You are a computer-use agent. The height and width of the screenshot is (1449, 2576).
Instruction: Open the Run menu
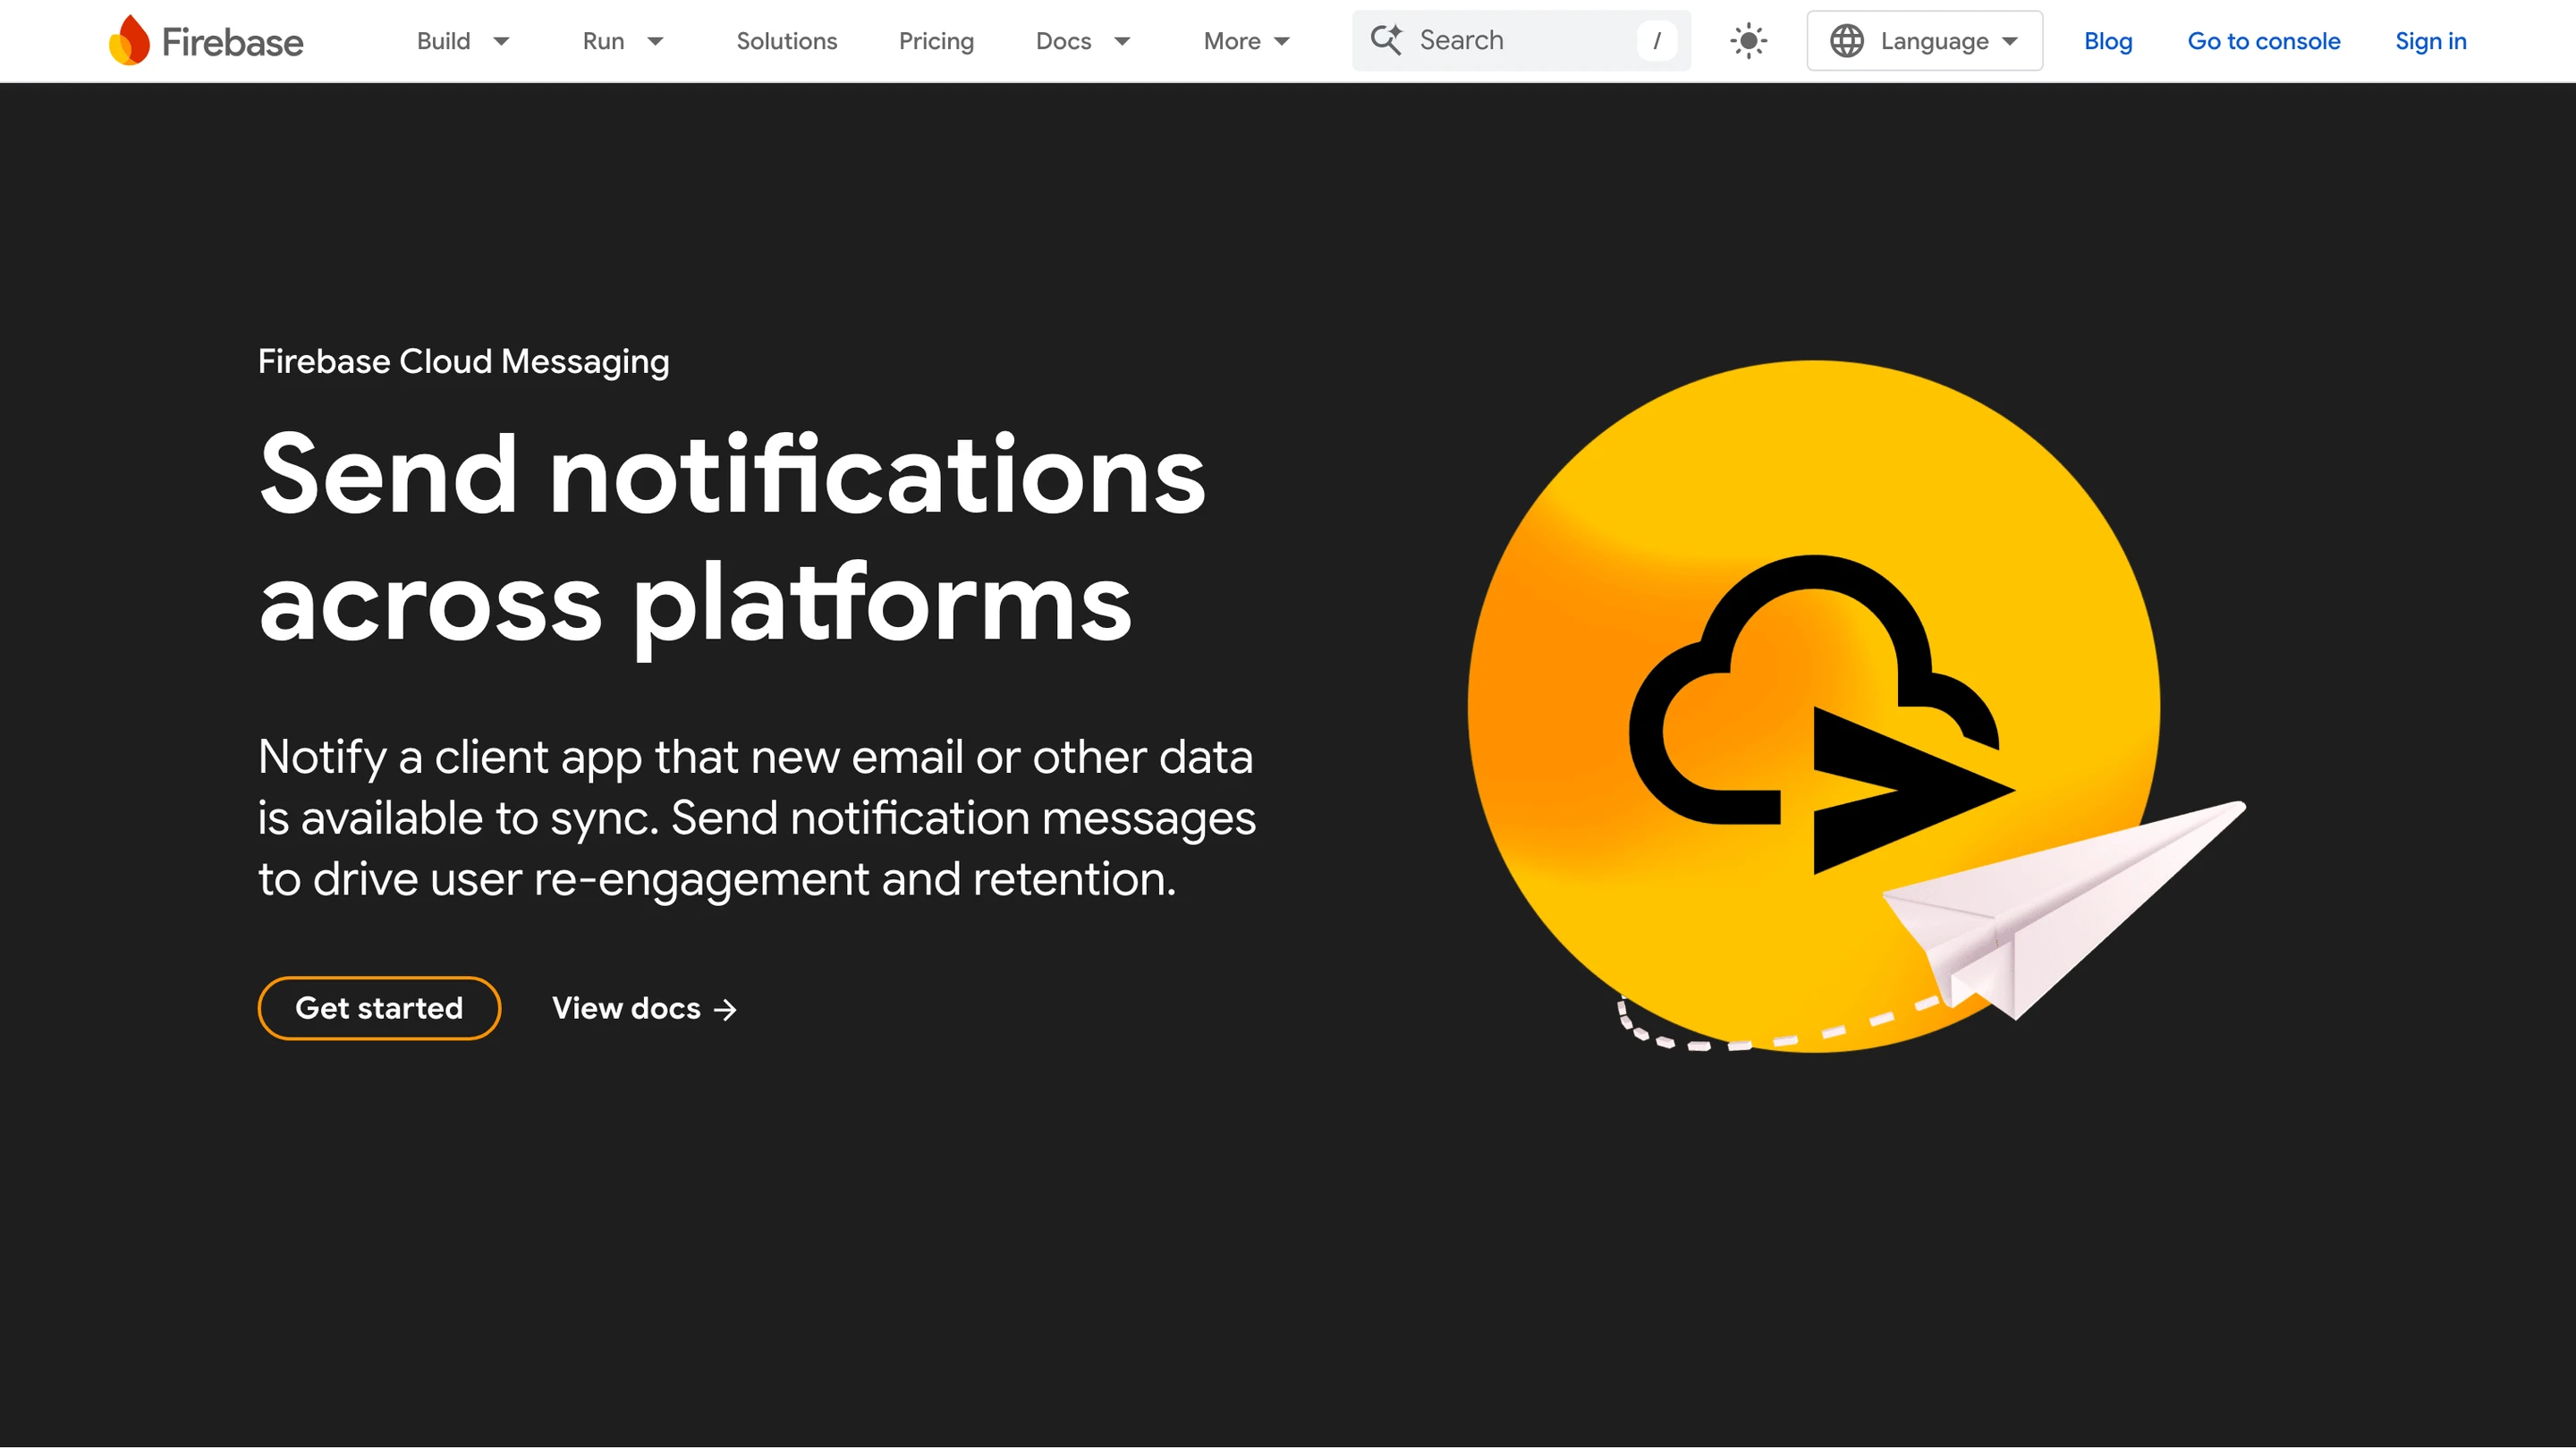[x=603, y=41]
